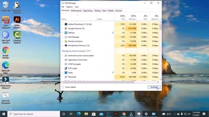
Task: Open Recycle Bin desktop icon
Action: [x=6, y=6]
